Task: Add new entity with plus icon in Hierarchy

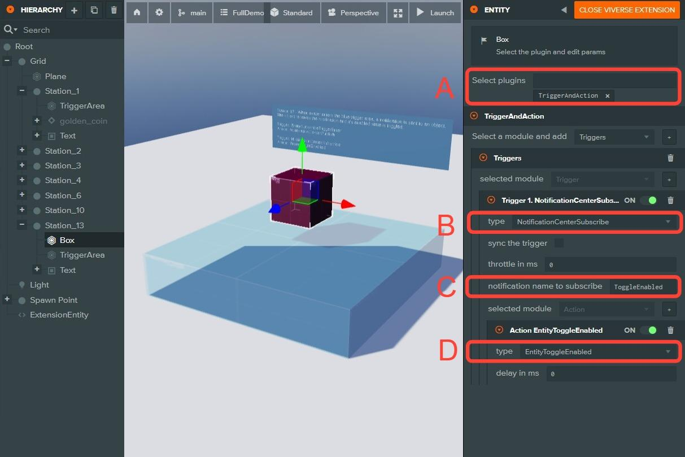Action: [x=74, y=10]
